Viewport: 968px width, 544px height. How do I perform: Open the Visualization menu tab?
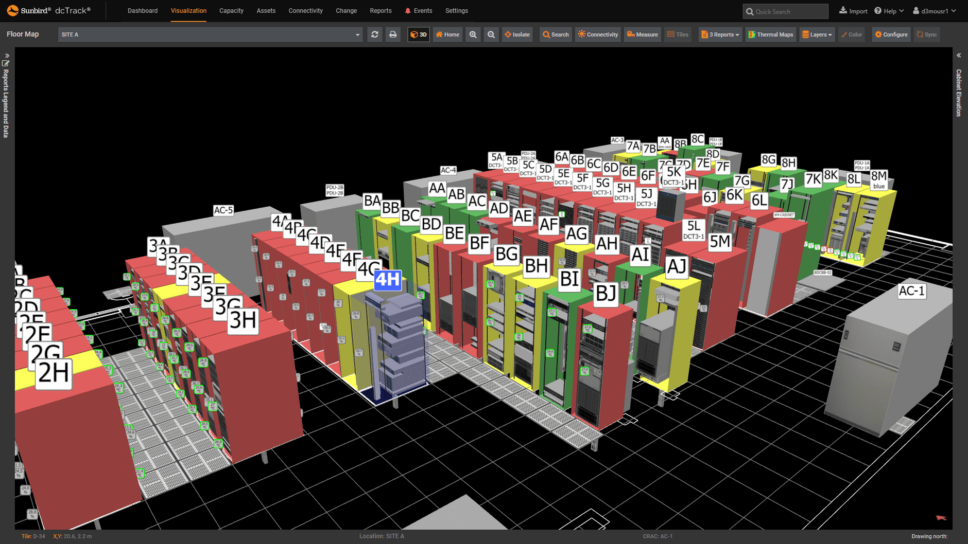click(x=188, y=10)
